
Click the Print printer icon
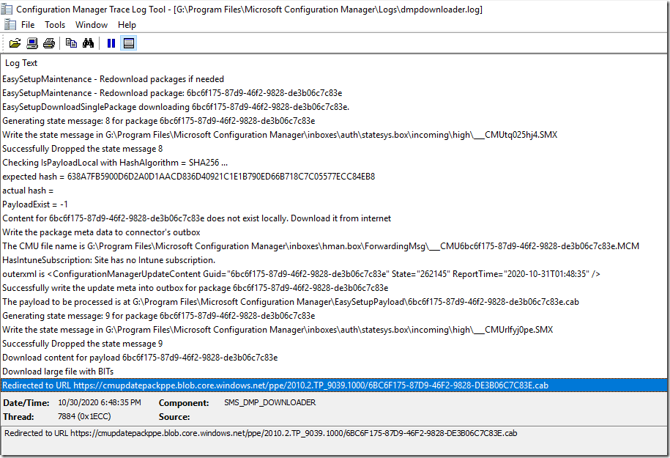coord(49,43)
